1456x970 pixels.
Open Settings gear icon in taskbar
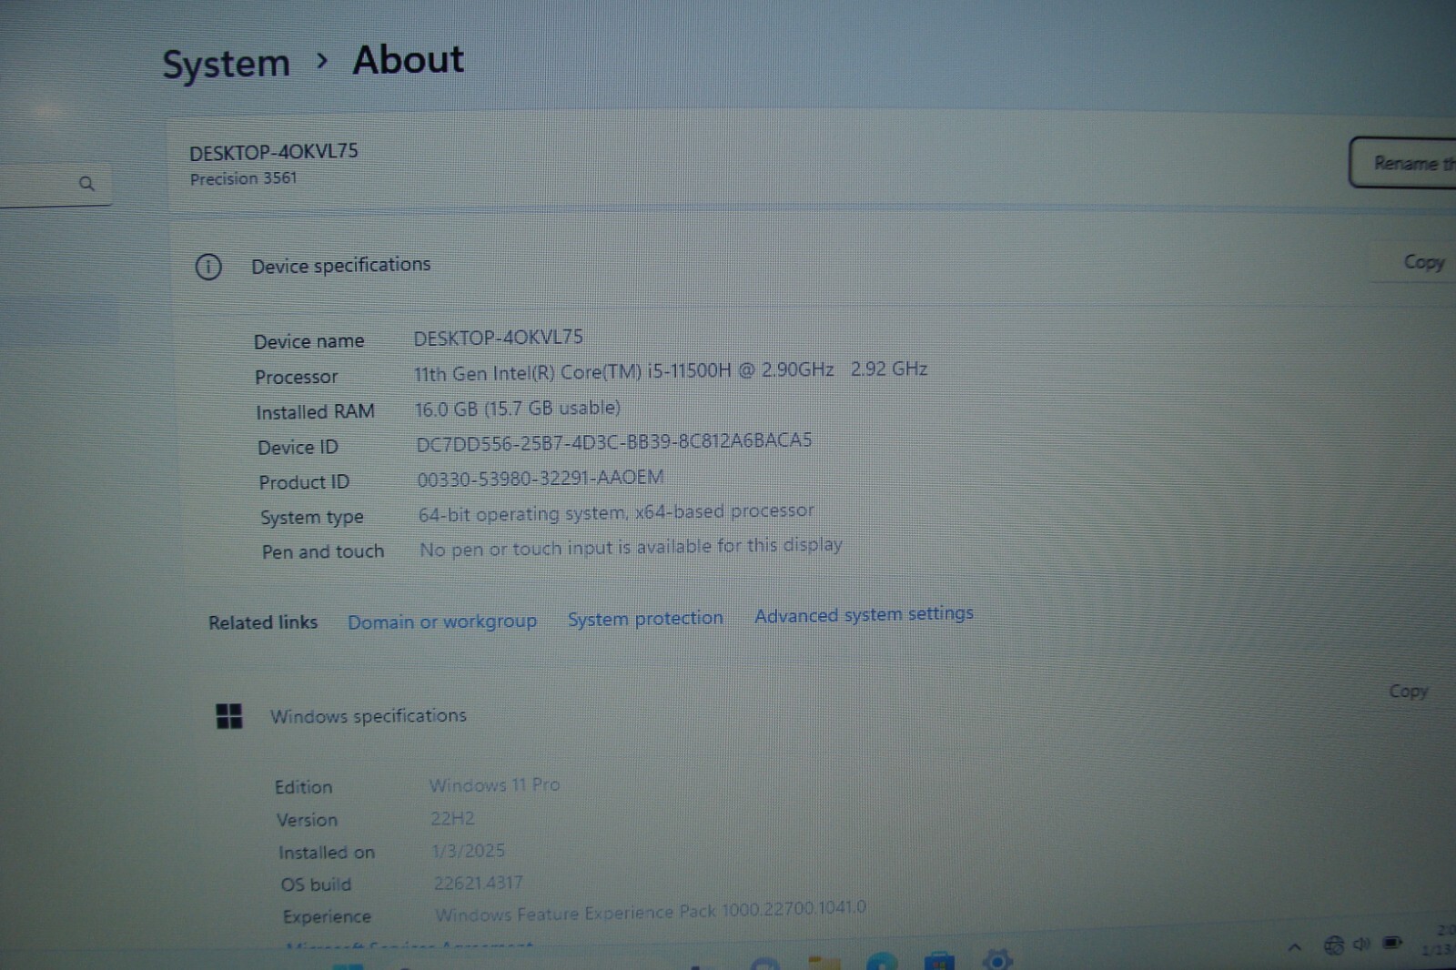(x=997, y=959)
